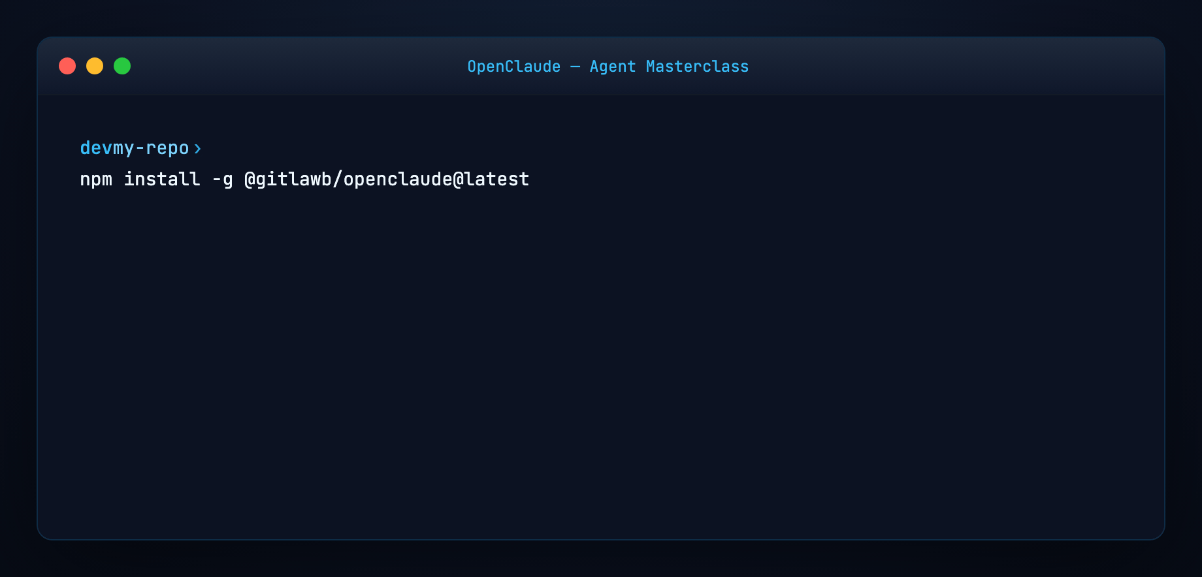Click the @latest version tag

491,179
